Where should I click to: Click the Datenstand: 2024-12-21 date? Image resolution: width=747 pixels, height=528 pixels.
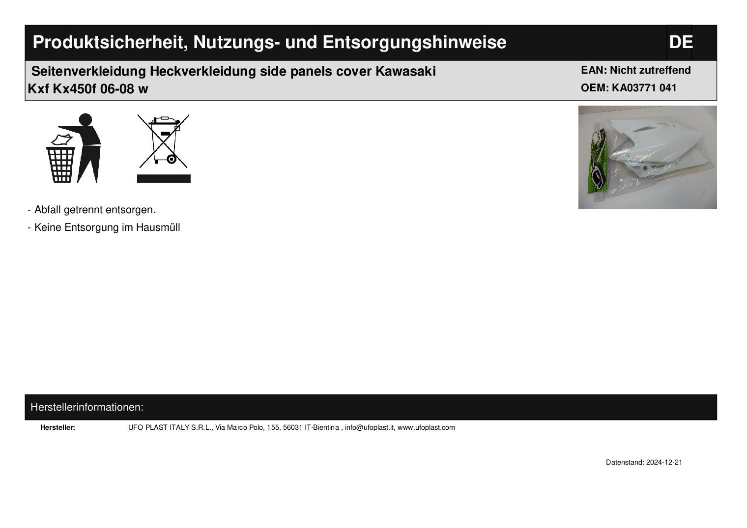tap(644, 462)
